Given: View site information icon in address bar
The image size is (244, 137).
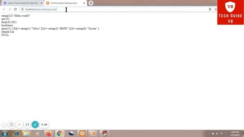Looking at the screenshot, I should coord(22,9).
